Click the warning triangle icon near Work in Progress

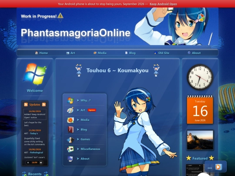click(x=60, y=16)
